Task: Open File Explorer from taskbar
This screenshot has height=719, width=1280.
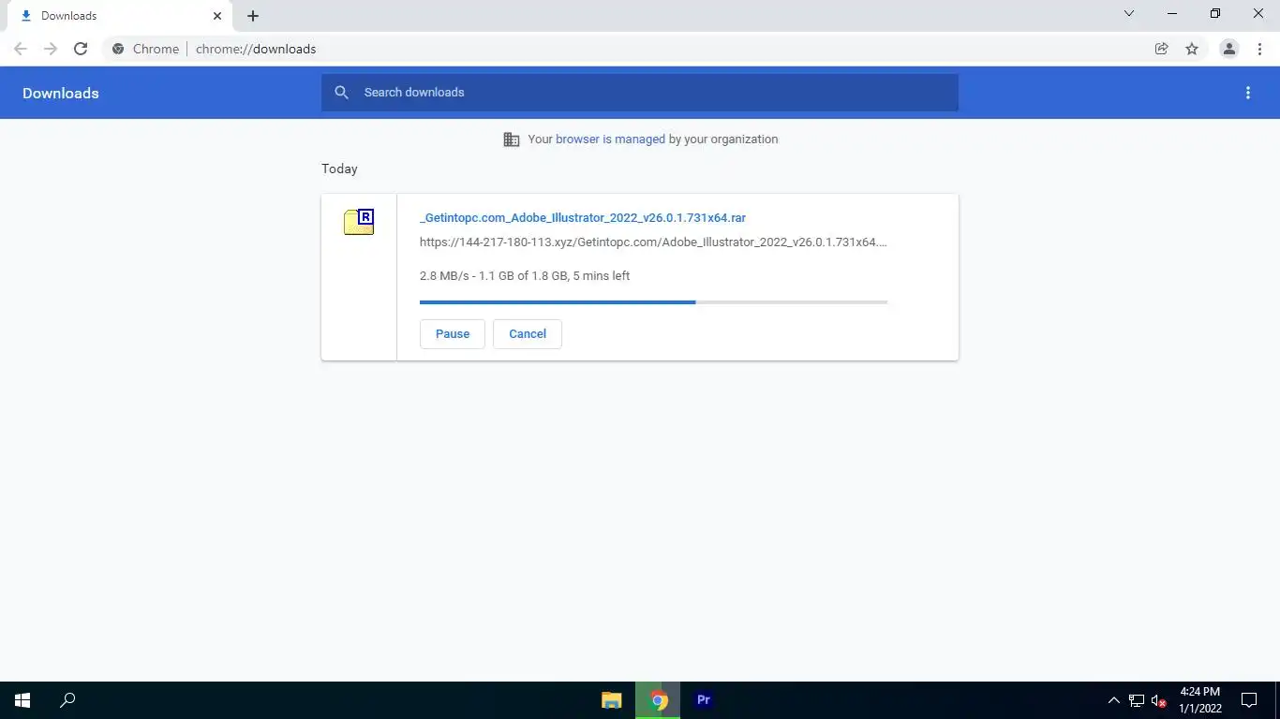Action: point(612,700)
